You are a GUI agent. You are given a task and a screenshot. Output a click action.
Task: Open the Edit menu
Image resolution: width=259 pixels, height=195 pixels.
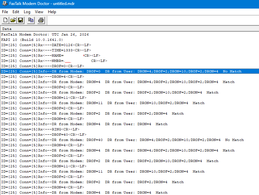coord(16,12)
